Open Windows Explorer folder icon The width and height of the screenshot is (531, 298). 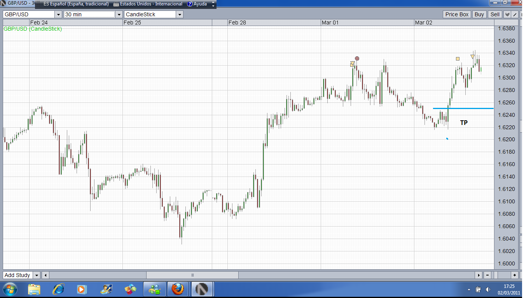(34, 289)
